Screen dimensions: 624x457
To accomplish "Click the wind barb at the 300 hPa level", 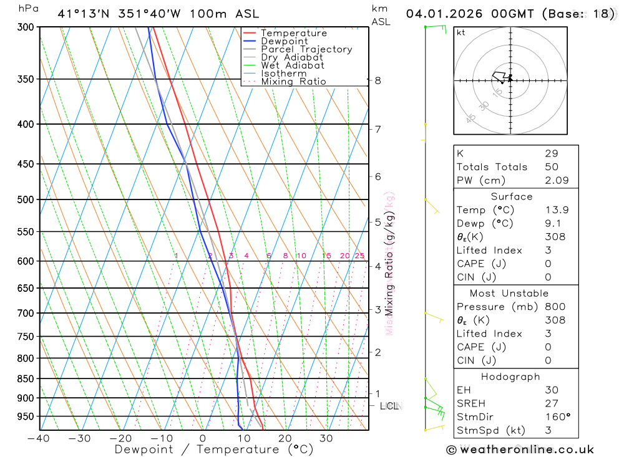I will (x=436, y=29).
